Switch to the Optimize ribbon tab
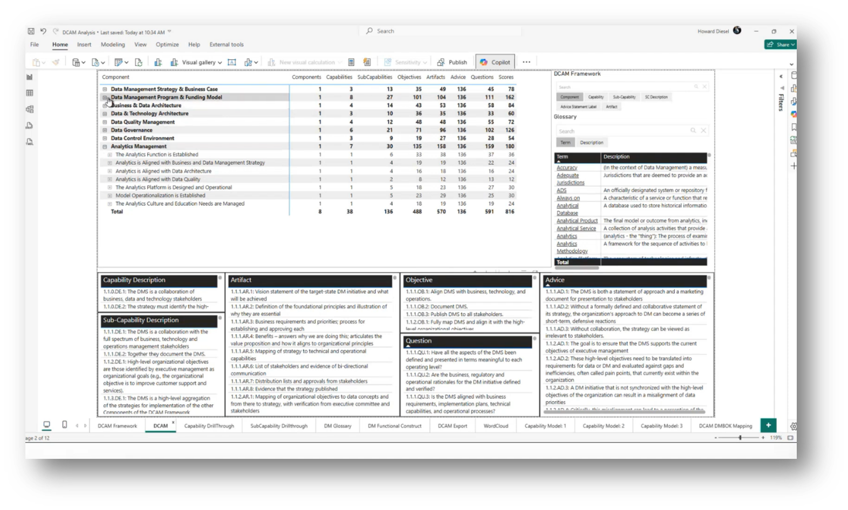This screenshot has height=510, width=848. point(167,45)
